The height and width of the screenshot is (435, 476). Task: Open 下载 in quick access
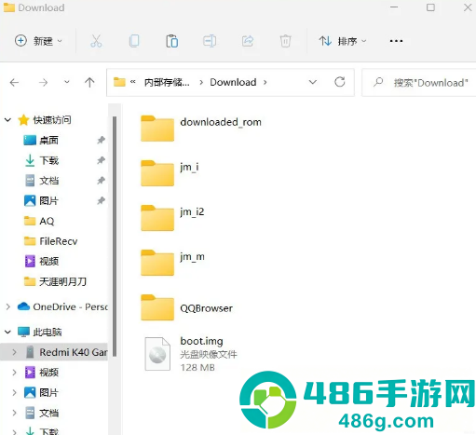pyautogui.click(x=48, y=160)
